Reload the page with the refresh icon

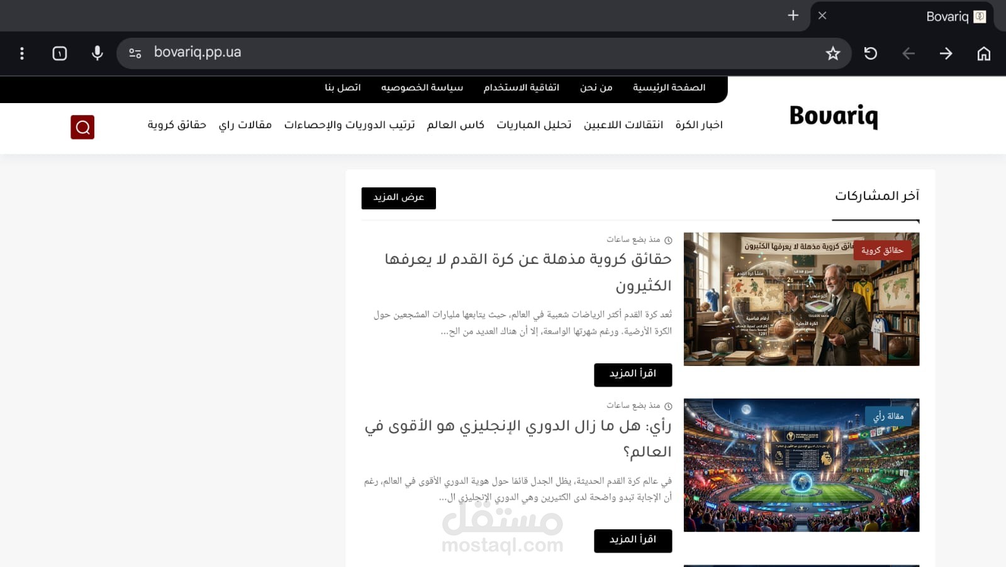871,53
